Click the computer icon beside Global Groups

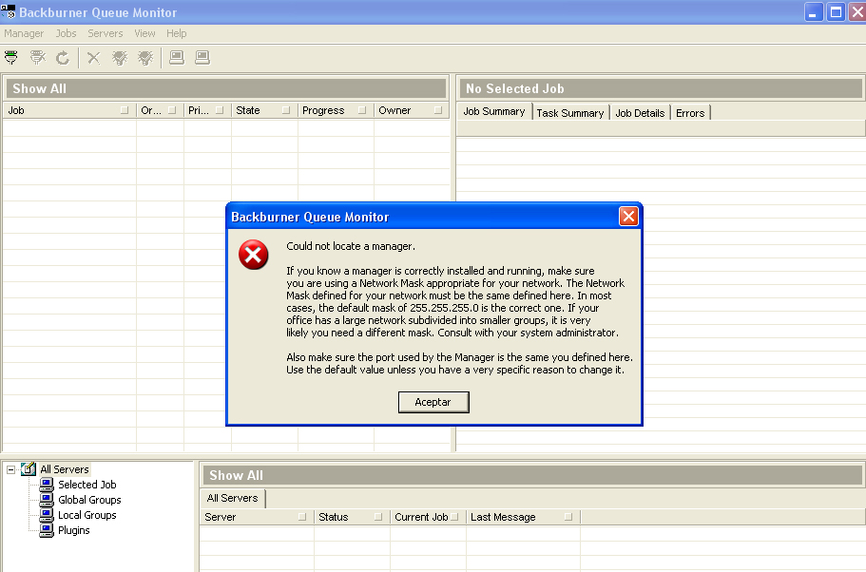click(x=47, y=500)
